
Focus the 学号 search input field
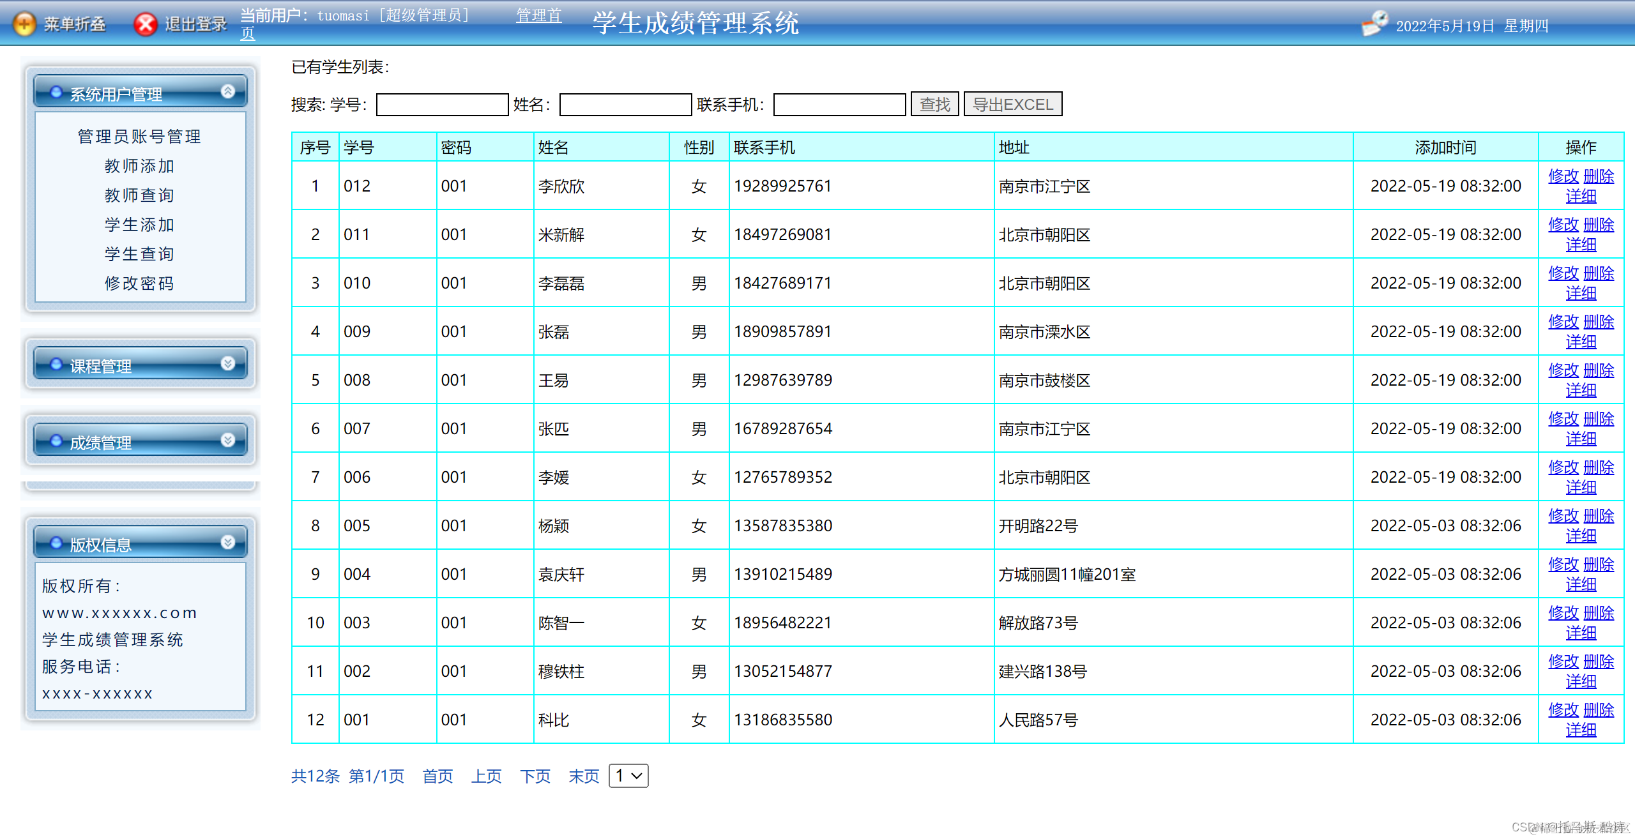point(442,105)
